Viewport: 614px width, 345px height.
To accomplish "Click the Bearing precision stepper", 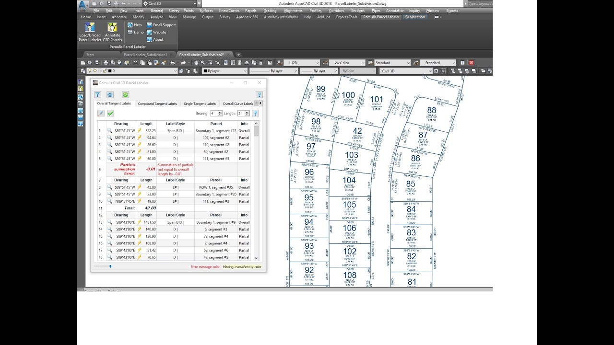I will (220, 113).
